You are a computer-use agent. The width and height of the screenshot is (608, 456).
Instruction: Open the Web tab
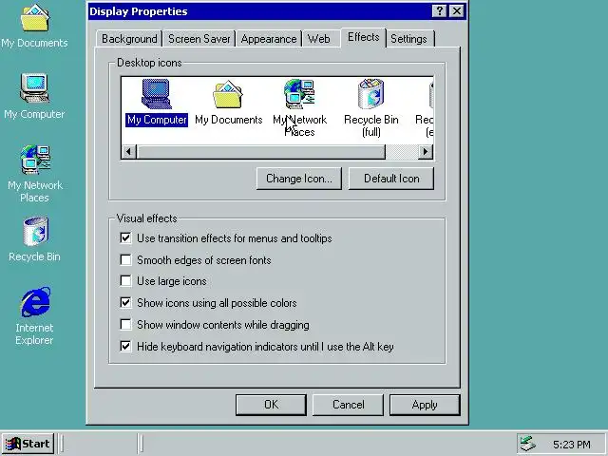pos(319,39)
